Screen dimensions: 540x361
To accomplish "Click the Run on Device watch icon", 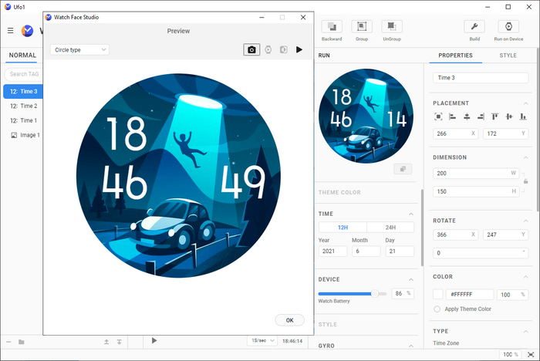I will coord(508,27).
